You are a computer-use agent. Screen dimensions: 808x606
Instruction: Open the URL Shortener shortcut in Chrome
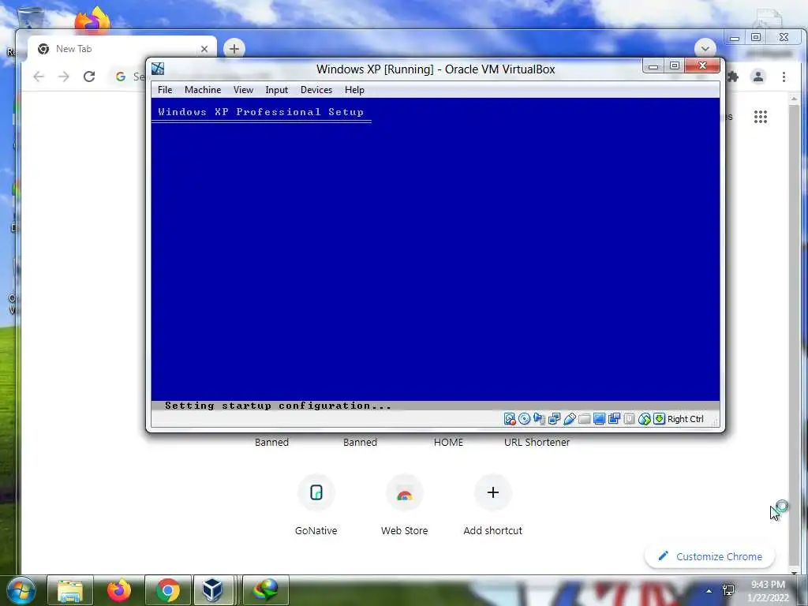click(537, 442)
